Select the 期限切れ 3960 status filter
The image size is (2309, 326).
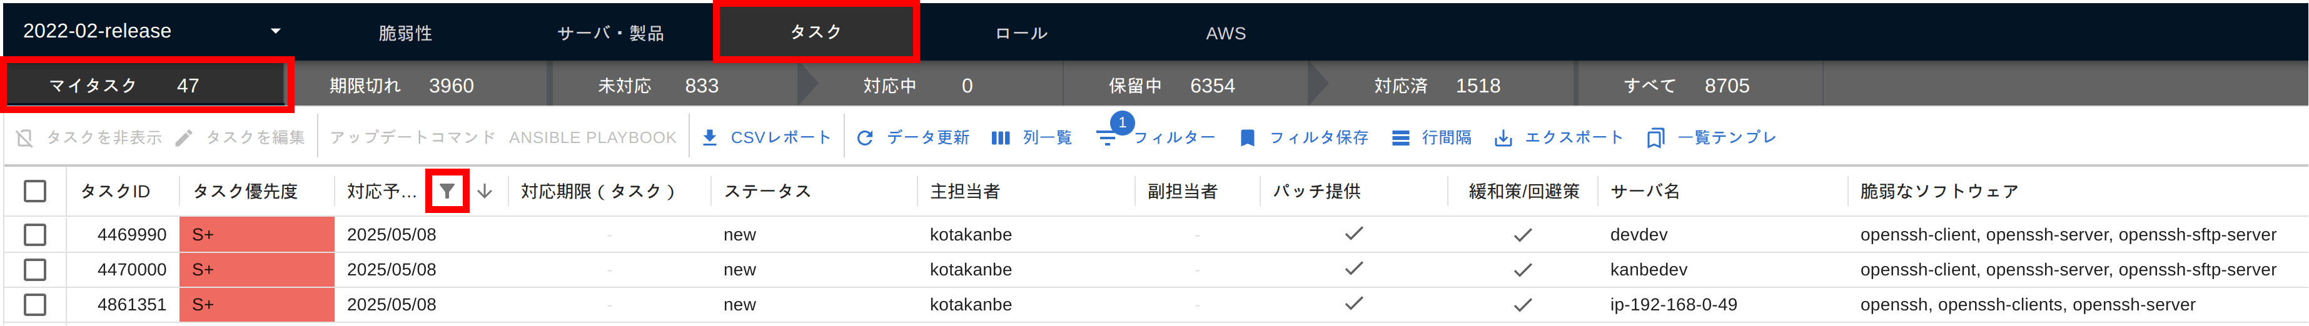401,86
